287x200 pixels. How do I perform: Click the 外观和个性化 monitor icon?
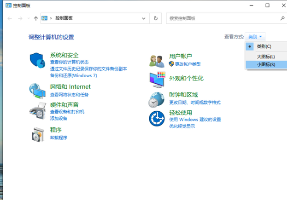coord(157,79)
